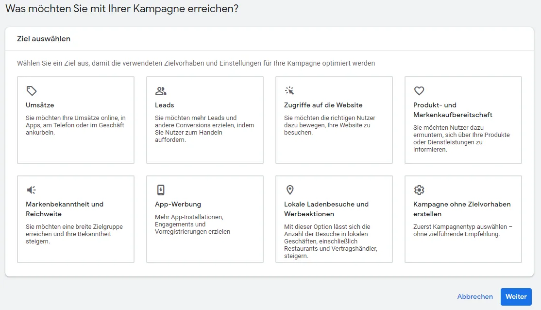541x310 pixels.
Task: Click the Umsätze description text
Action: 76,125
